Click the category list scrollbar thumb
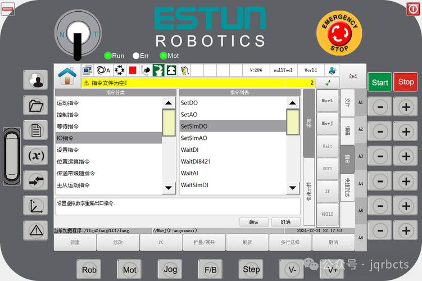Viewport: 422px width, 281px height. coord(169,123)
